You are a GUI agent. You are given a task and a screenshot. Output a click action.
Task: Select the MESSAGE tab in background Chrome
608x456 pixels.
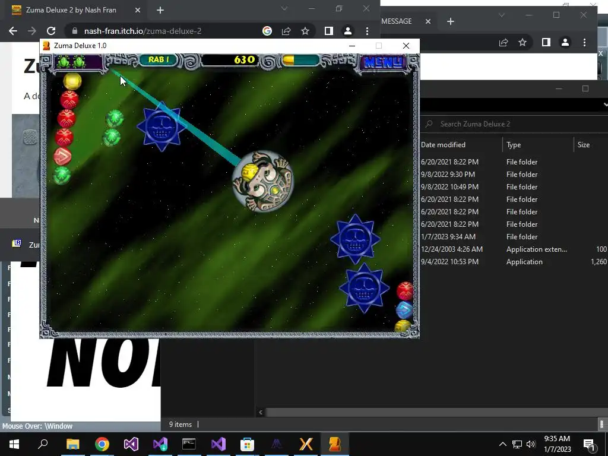pos(396,21)
